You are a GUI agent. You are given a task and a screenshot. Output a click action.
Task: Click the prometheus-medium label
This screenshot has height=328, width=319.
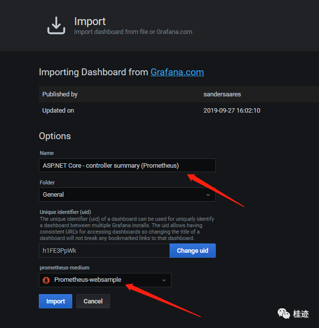[64, 268]
